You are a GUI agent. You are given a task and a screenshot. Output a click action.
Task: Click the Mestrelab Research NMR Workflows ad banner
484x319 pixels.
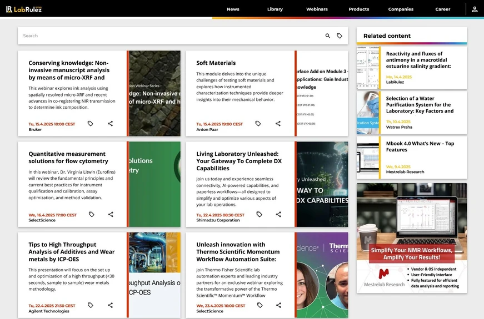[412, 238]
